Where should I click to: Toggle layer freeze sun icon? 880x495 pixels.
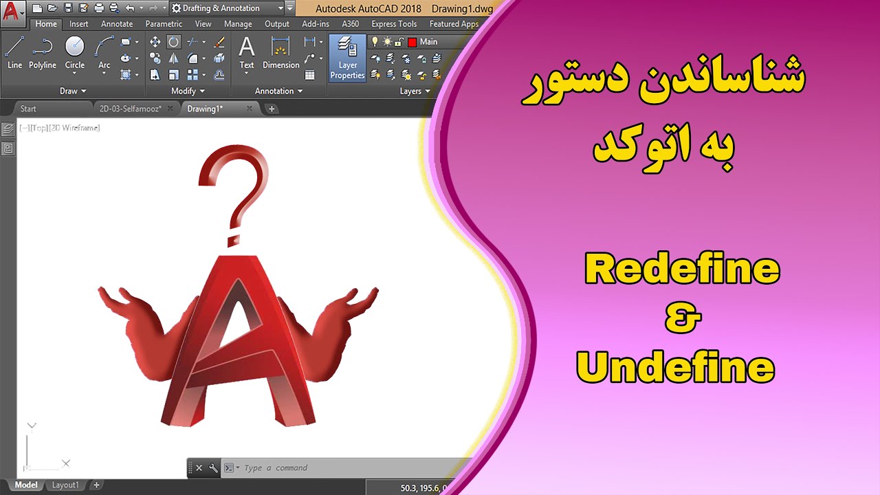(x=386, y=42)
